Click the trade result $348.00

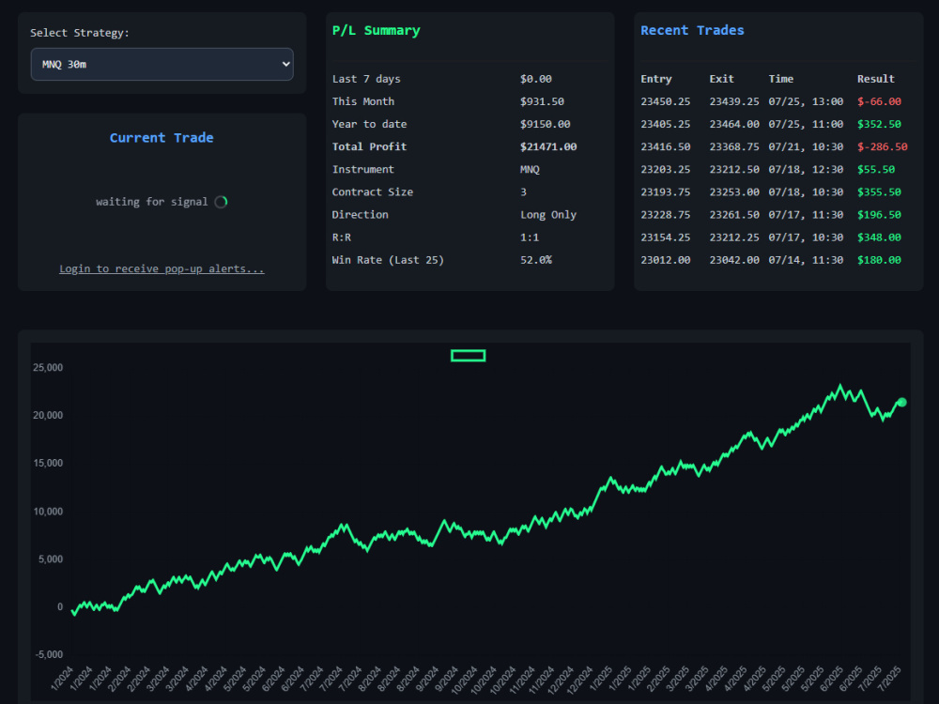pos(879,237)
